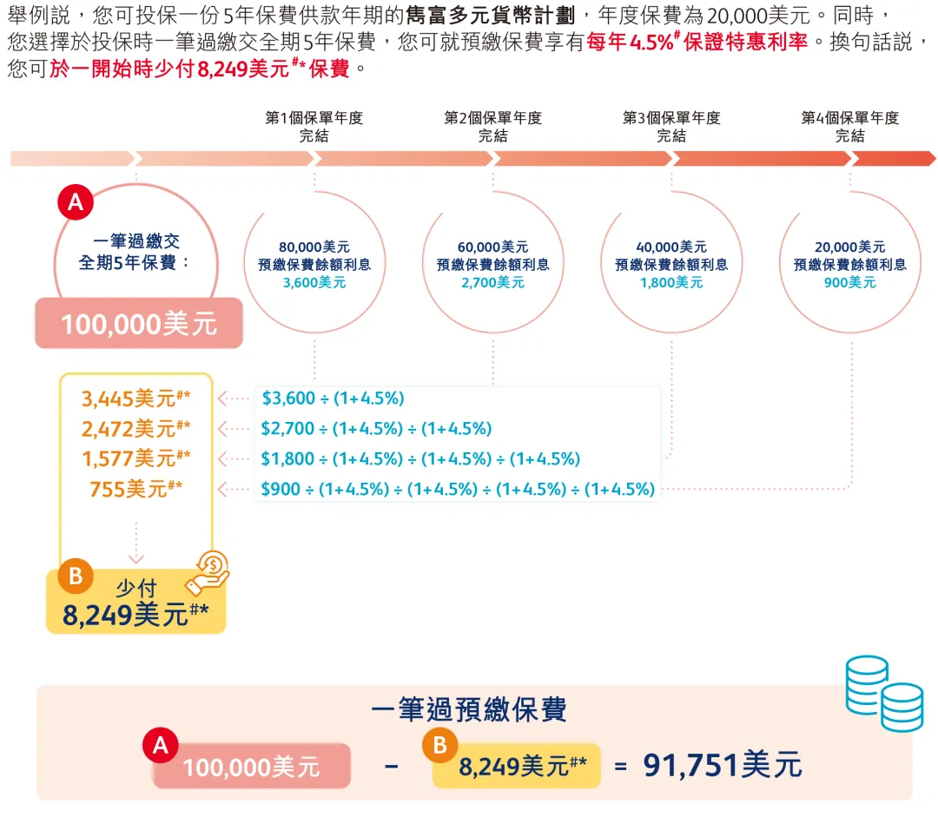938x817 pixels.
Task: Click the downward dotted arrow above 少付
Action: click(x=136, y=543)
